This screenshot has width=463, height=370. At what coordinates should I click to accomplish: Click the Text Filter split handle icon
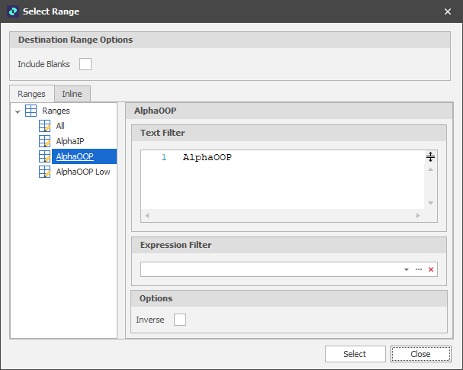(430, 156)
